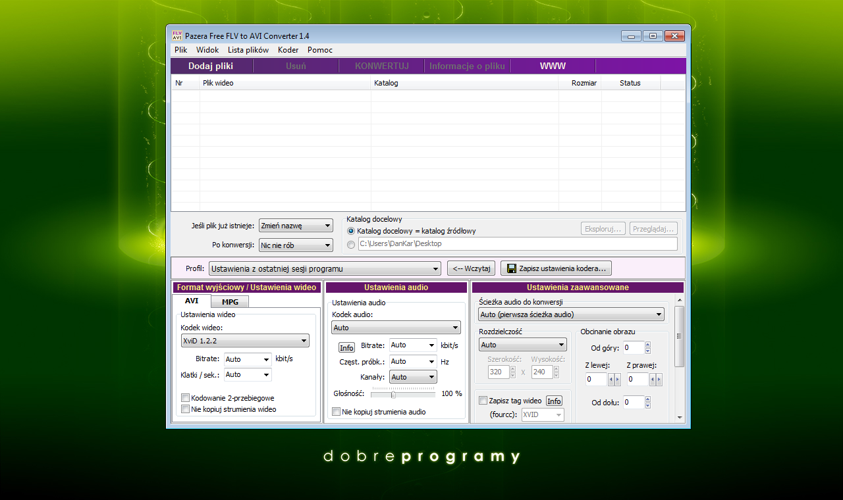The width and height of the screenshot is (843, 500).
Task: Enable the Kodowanie 2-przebiegowe checkbox
Action: coord(186,398)
